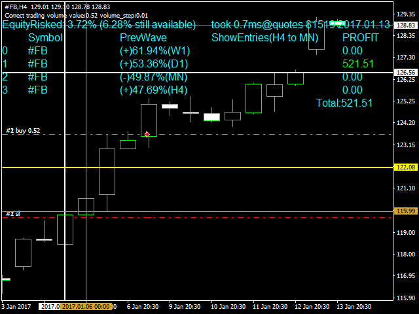The image size is (419, 314).
Task: Click the red dashed stop loss line
Action: pos(196,217)
